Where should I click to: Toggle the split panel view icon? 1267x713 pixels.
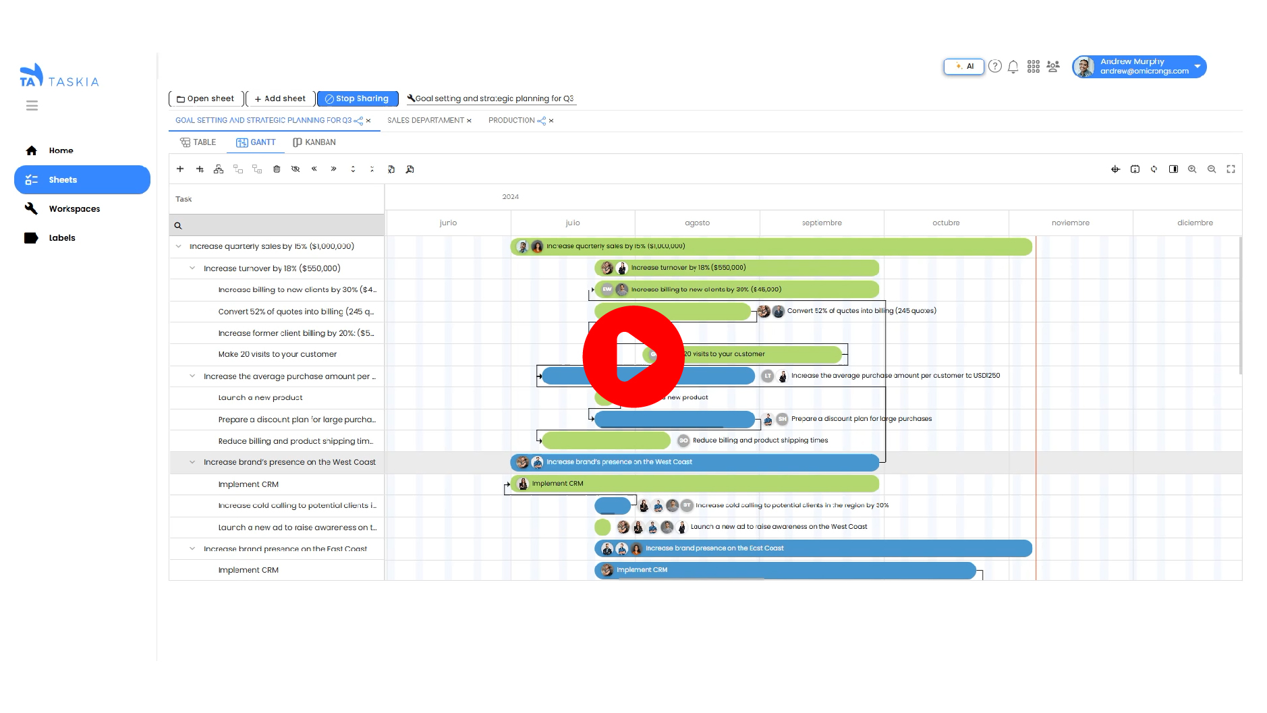pos(1173,169)
